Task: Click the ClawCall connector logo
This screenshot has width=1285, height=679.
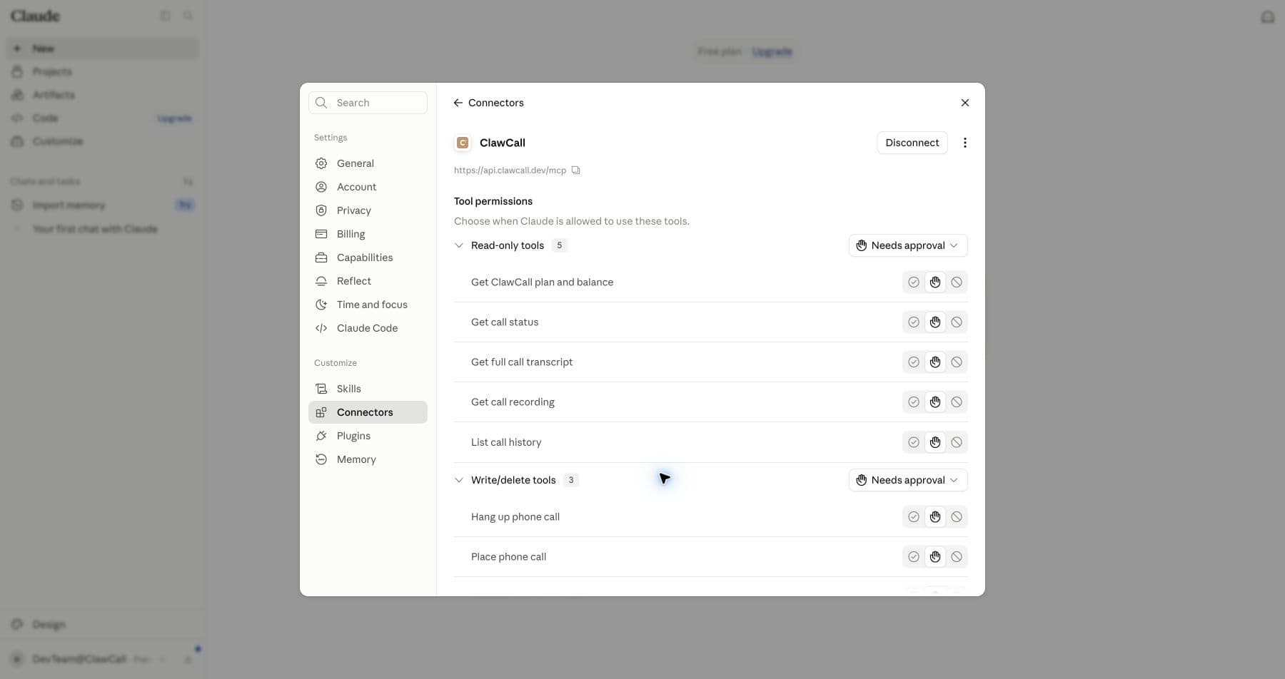Action: click(x=463, y=143)
